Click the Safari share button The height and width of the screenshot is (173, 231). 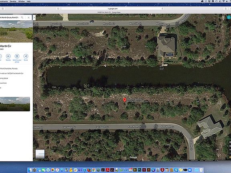[225, 9]
